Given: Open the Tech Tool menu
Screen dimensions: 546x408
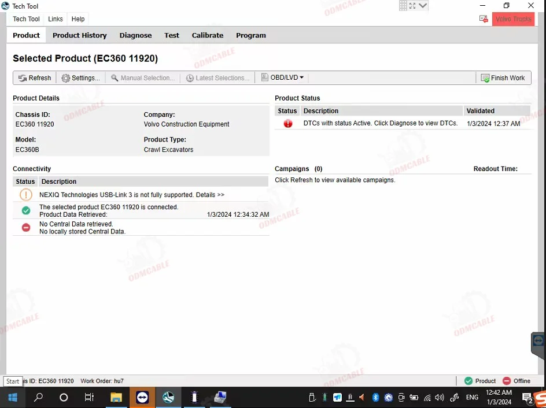Looking at the screenshot, I should 26,19.
